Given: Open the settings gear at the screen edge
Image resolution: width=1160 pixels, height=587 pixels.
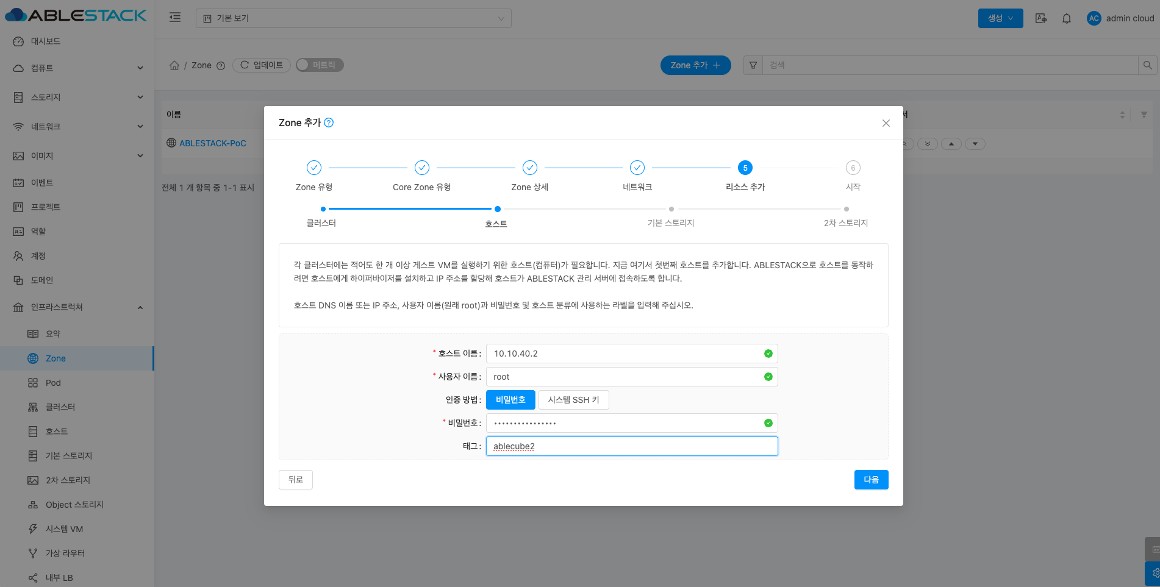Looking at the screenshot, I should 1154,574.
